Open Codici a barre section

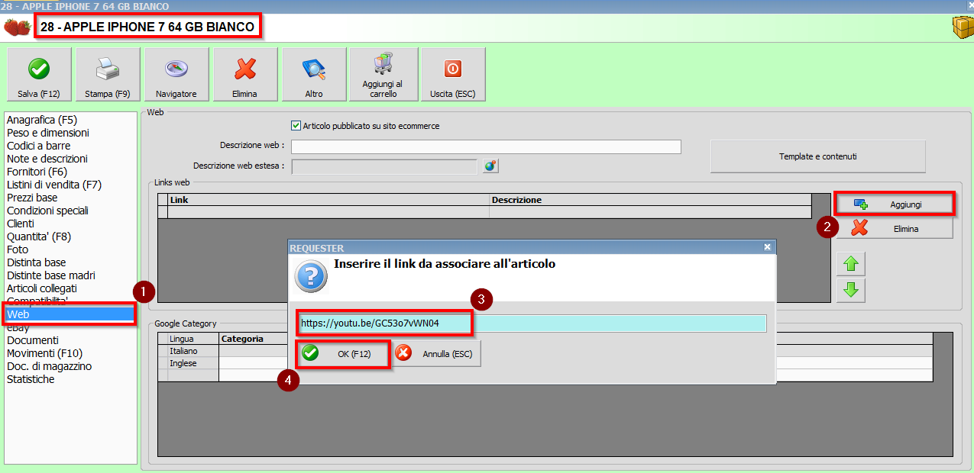(39, 146)
